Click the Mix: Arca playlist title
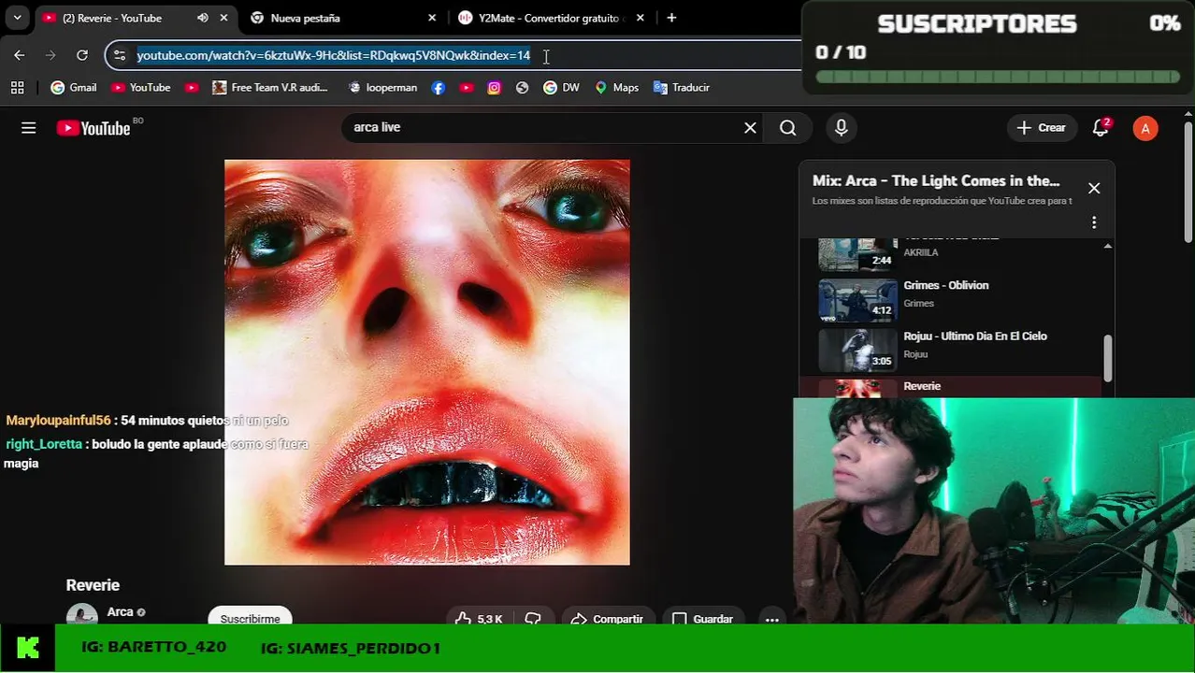Screen dimensions: 1195x673 [936, 181]
